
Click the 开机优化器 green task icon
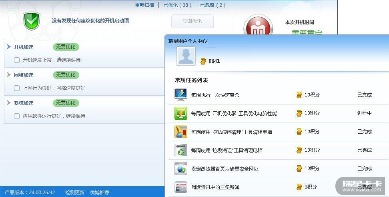tap(181, 113)
